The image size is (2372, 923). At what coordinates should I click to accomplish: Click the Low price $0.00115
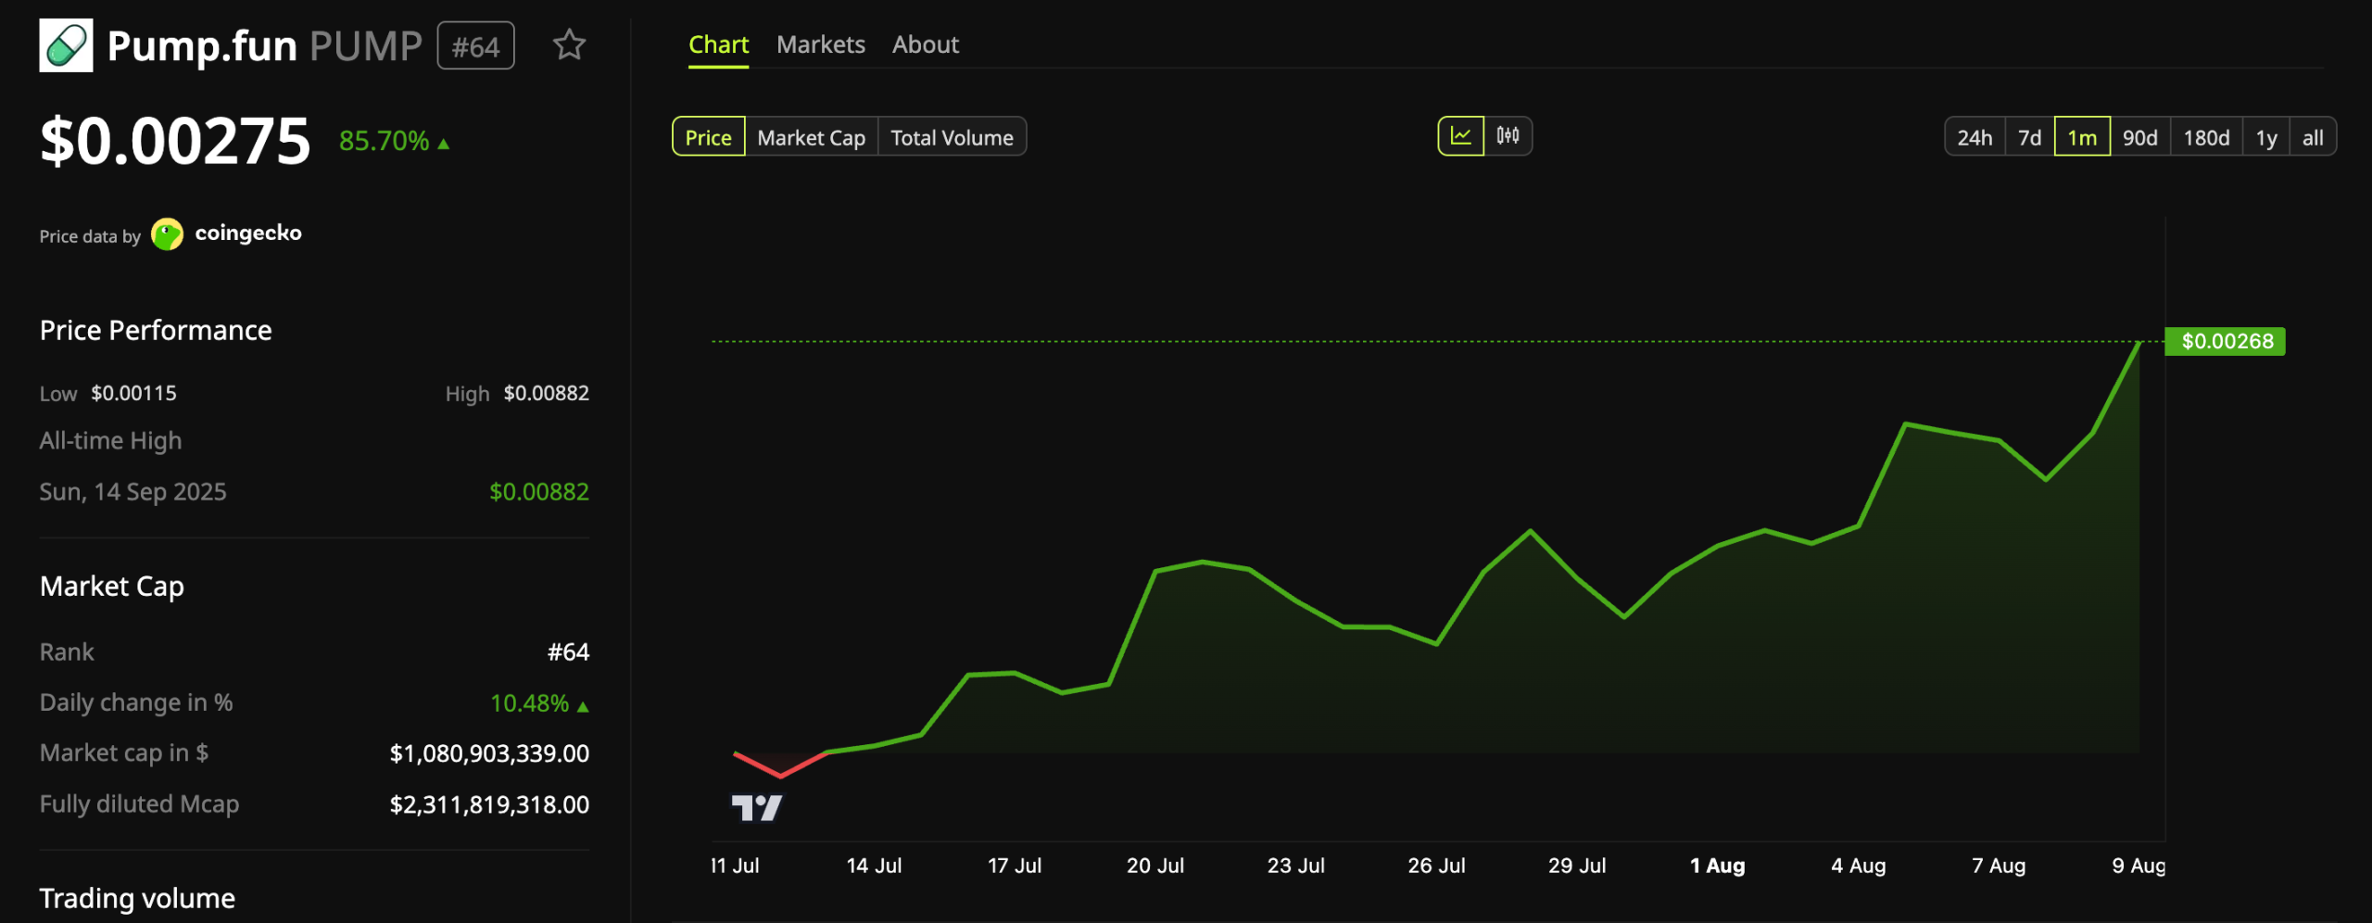tap(133, 393)
